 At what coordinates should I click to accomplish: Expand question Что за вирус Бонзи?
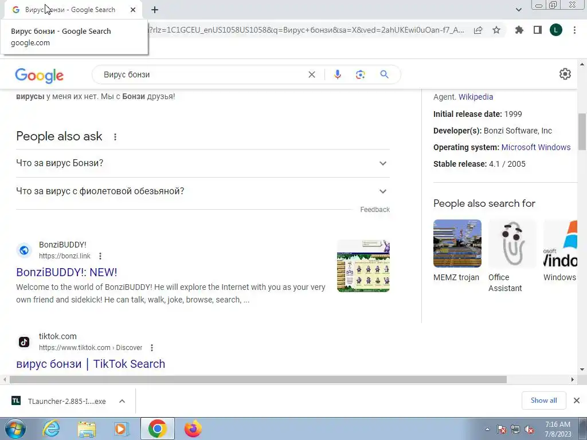pyautogui.click(x=202, y=163)
